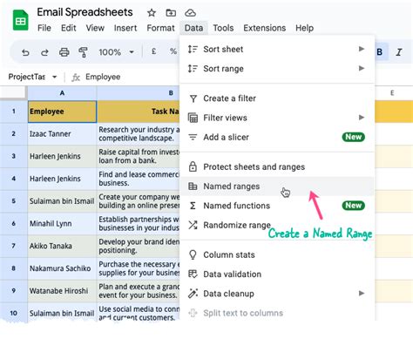Screen dimensions: 413x339
Task: Select the paint format tool
Action: pyautogui.click(x=83, y=52)
